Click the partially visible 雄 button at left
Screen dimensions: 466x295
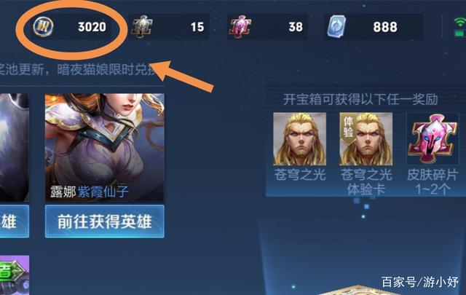(x=15, y=221)
